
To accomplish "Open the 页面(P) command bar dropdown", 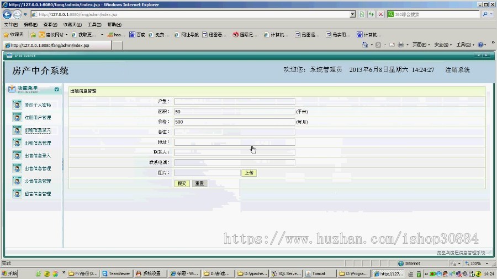I will coord(421,45).
